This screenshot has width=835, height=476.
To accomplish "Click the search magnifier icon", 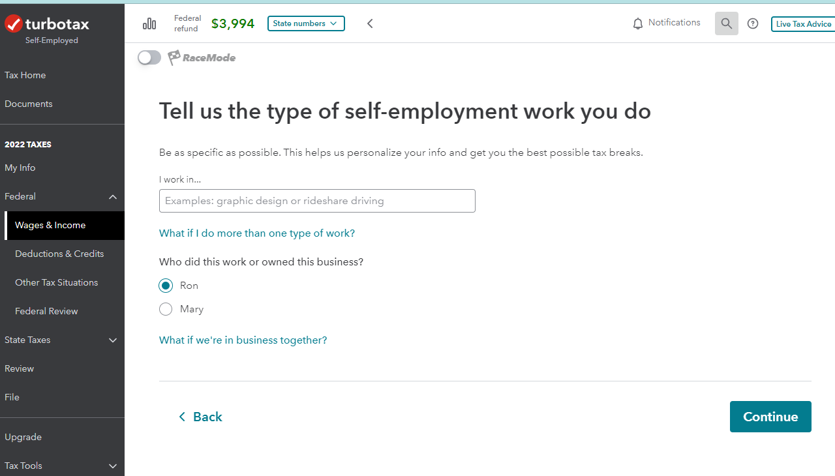I will [727, 23].
